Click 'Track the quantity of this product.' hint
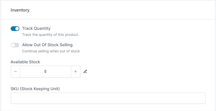Image resolution: width=216 pixels, height=111 pixels. click(51, 35)
